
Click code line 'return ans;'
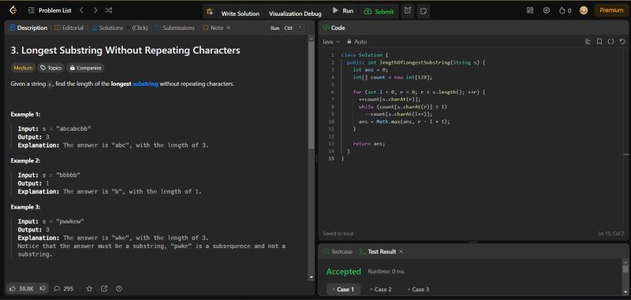[x=368, y=143]
